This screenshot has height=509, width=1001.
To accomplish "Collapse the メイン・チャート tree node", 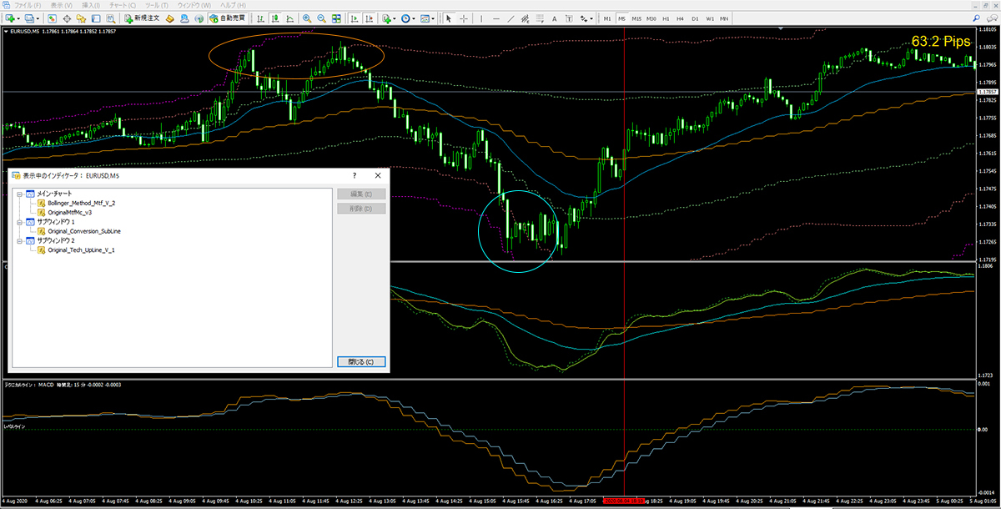I will [x=18, y=194].
